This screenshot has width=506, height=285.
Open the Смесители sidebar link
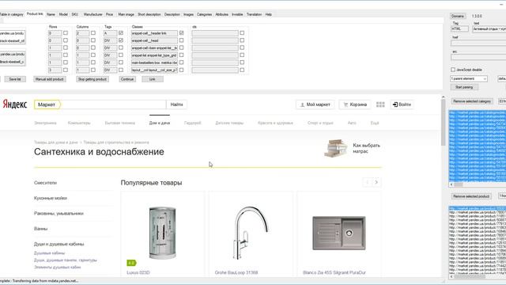tap(46, 183)
